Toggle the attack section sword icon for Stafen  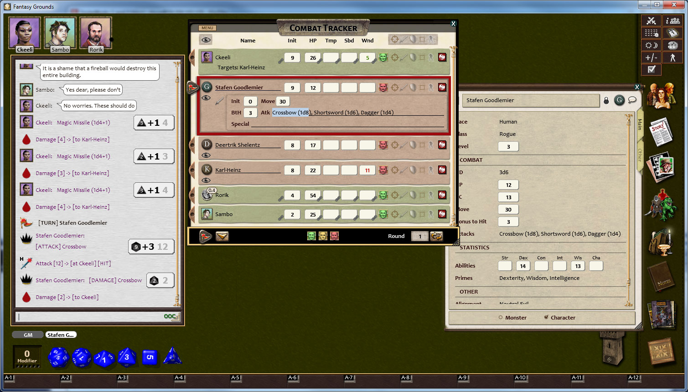tap(219, 101)
